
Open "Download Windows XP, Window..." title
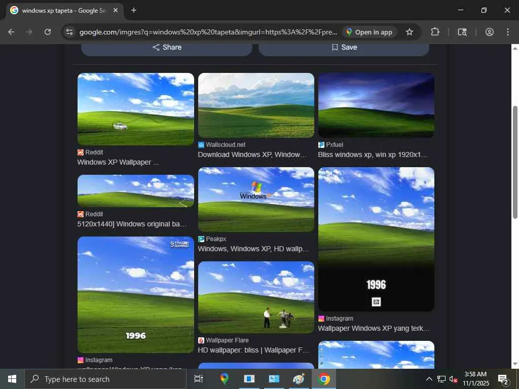click(252, 154)
